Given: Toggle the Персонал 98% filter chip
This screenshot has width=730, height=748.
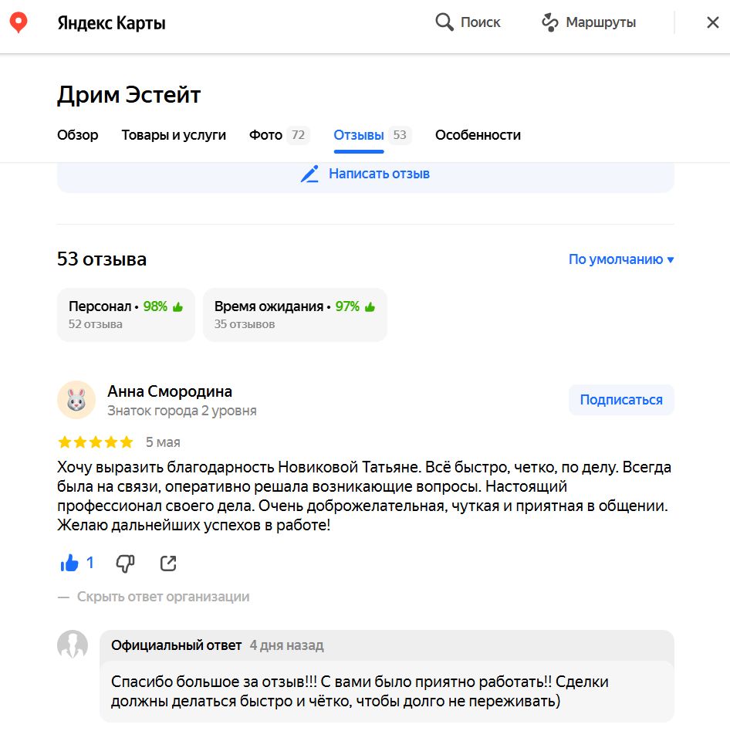Looking at the screenshot, I should coord(126,314).
